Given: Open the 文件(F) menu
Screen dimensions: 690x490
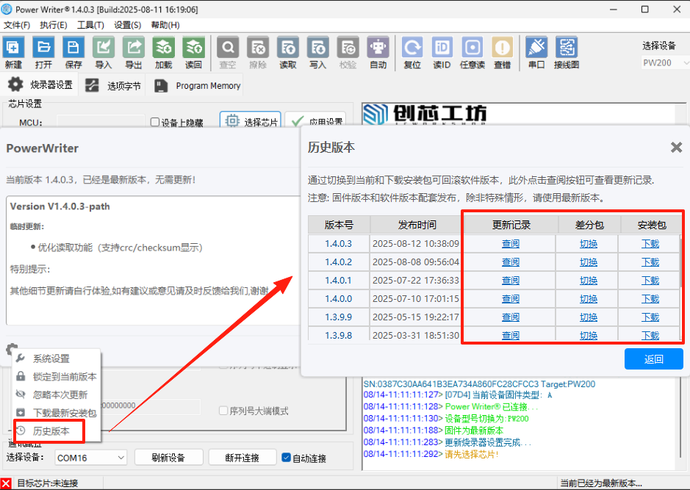Looking at the screenshot, I should (x=17, y=25).
